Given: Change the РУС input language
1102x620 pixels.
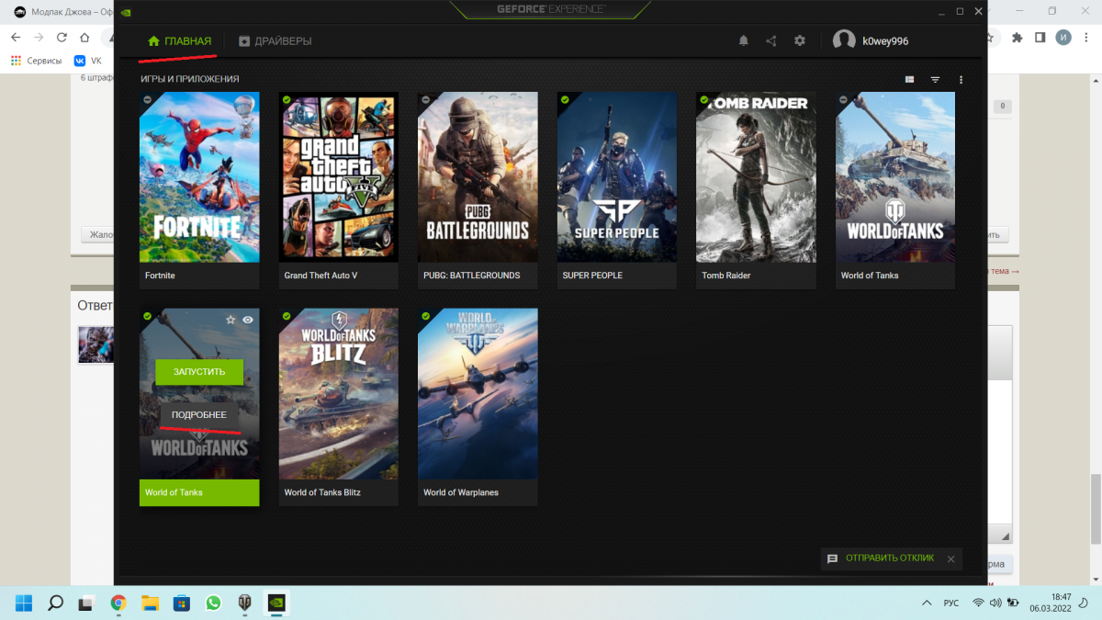Looking at the screenshot, I should point(951,603).
